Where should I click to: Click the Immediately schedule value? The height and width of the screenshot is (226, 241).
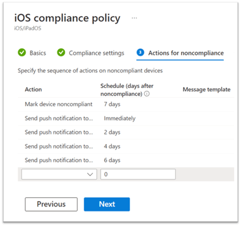click(120, 119)
